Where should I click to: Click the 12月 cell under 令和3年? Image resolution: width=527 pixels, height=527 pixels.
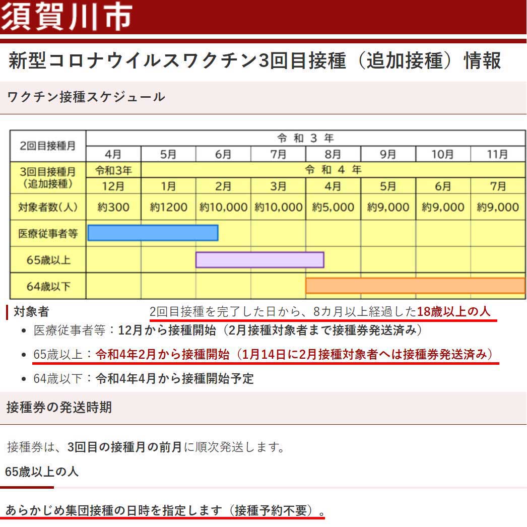(x=113, y=186)
